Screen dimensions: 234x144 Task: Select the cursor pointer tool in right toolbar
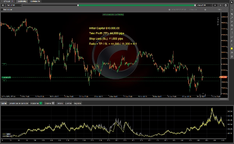(232, 2)
